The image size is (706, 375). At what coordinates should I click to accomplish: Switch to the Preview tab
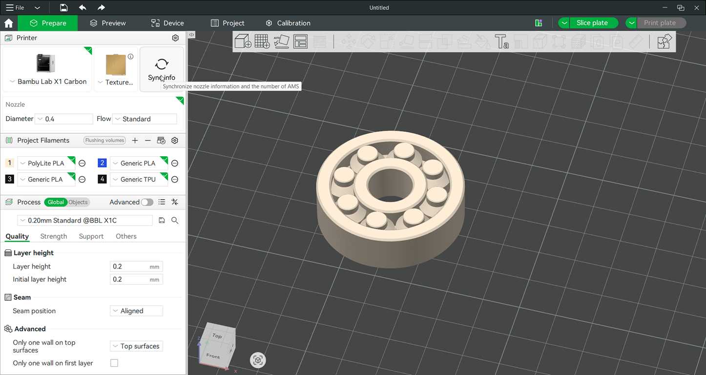(107, 23)
